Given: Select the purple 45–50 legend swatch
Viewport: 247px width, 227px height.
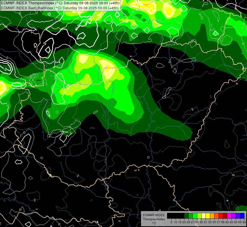Looking at the screenshot, I should tap(234, 216).
